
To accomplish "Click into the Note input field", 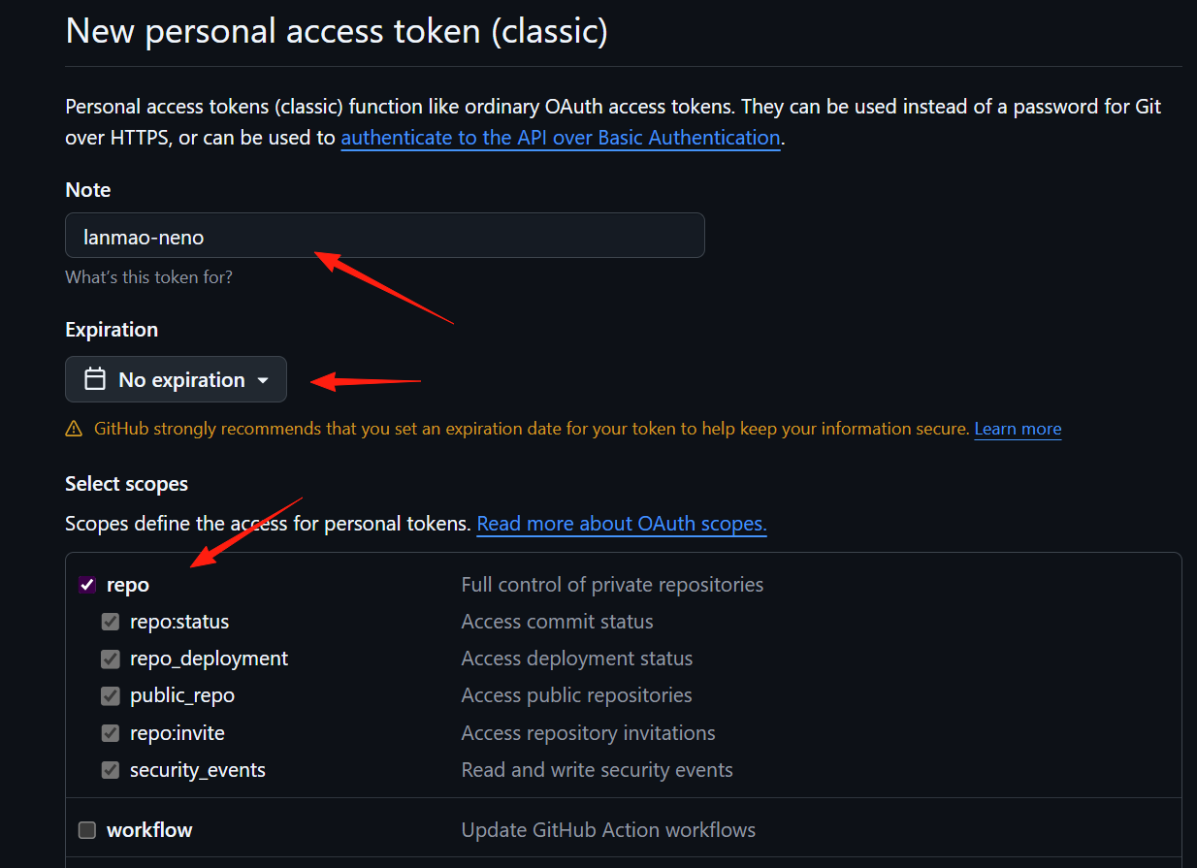I will (384, 236).
